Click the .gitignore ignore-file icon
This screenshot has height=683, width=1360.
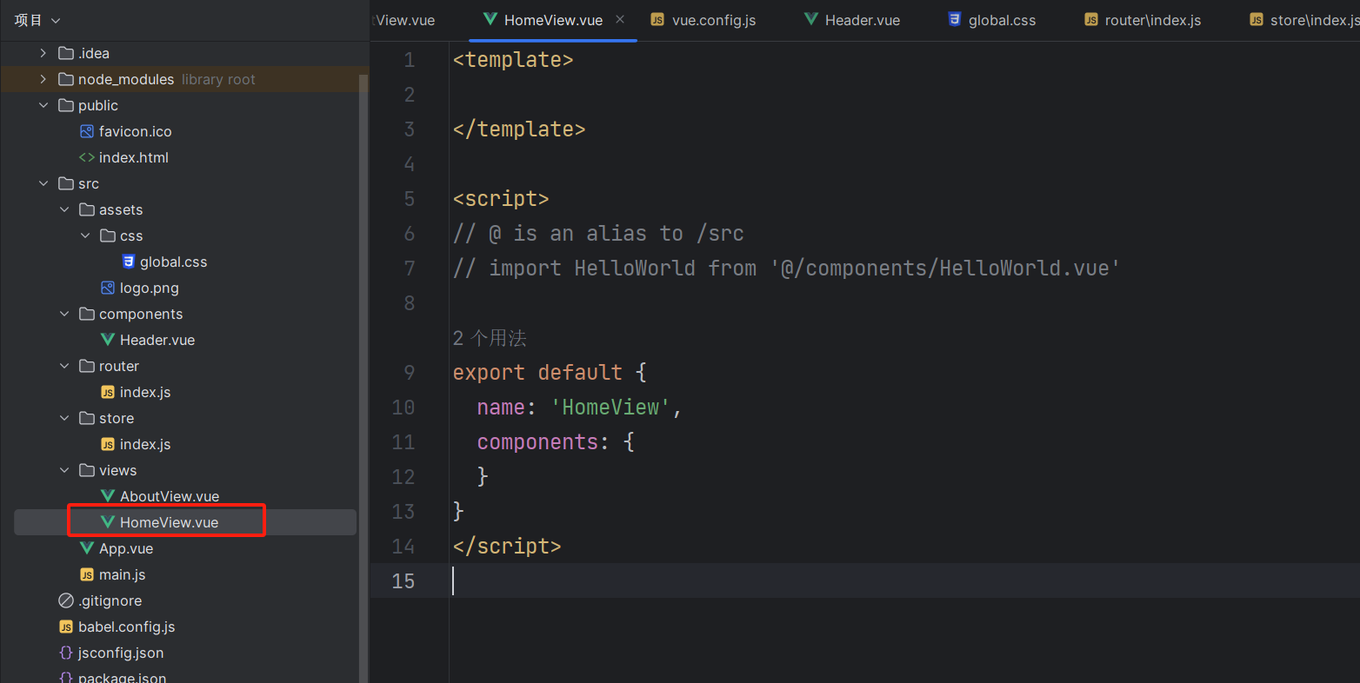click(x=66, y=600)
